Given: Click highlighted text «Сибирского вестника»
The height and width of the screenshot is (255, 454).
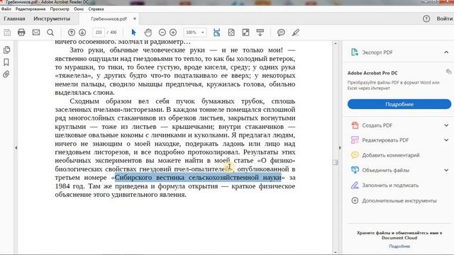Looking at the screenshot, I should 150,178.
